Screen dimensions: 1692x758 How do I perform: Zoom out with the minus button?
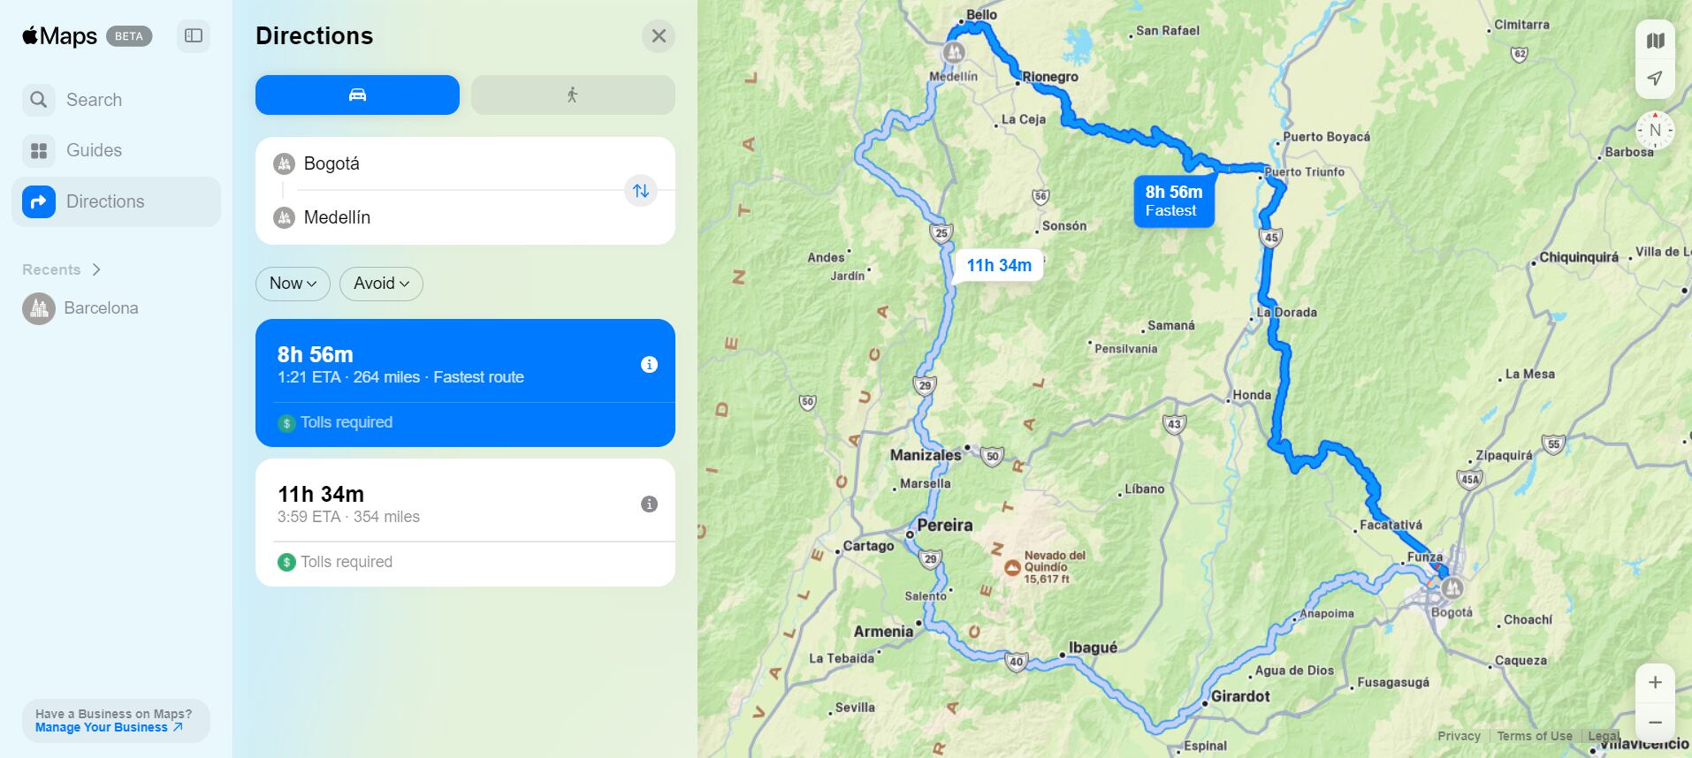tap(1655, 722)
